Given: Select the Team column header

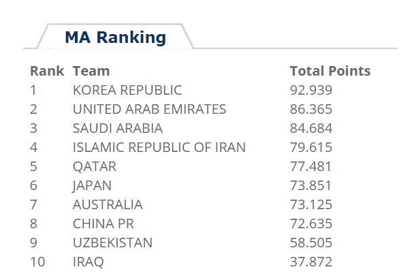Looking at the screenshot, I should pyautogui.click(x=91, y=71).
